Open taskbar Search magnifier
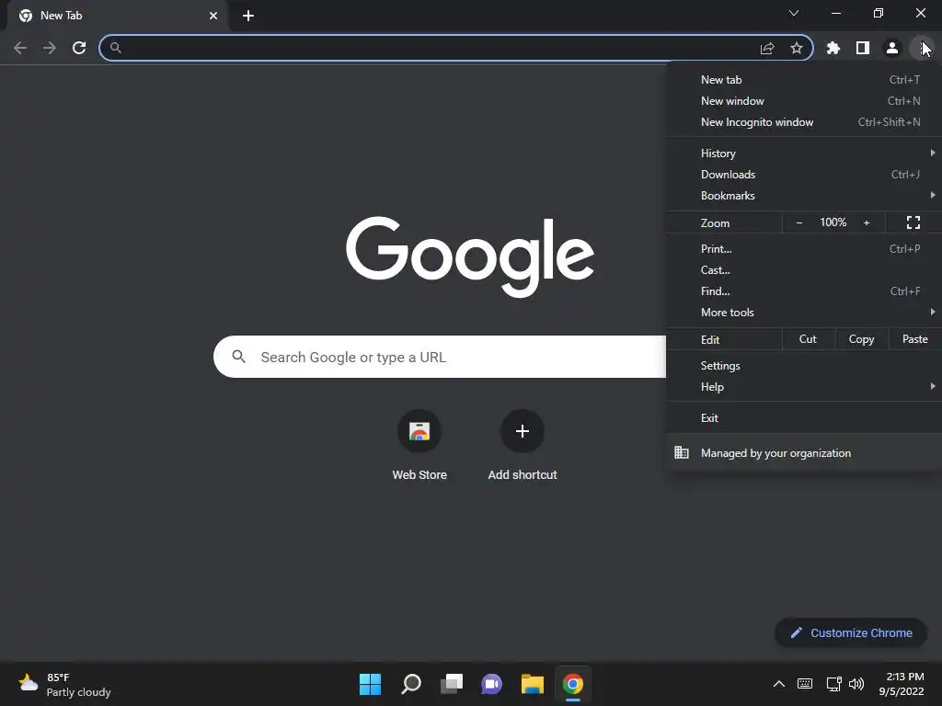 tap(411, 684)
